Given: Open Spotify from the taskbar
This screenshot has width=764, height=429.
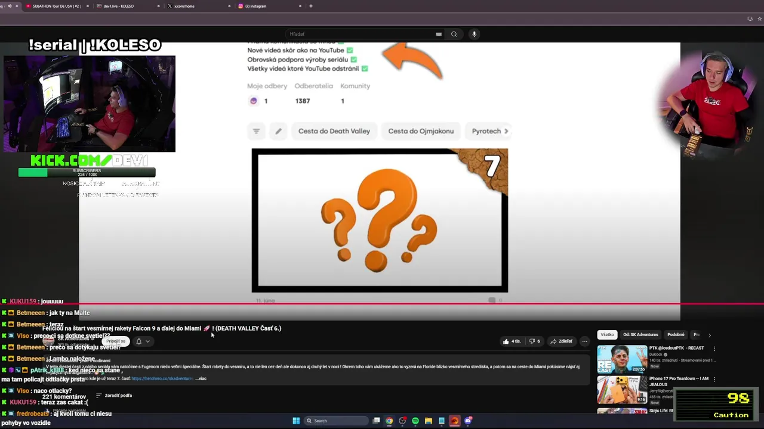Looking at the screenshot, I should [x=415, y=421].
